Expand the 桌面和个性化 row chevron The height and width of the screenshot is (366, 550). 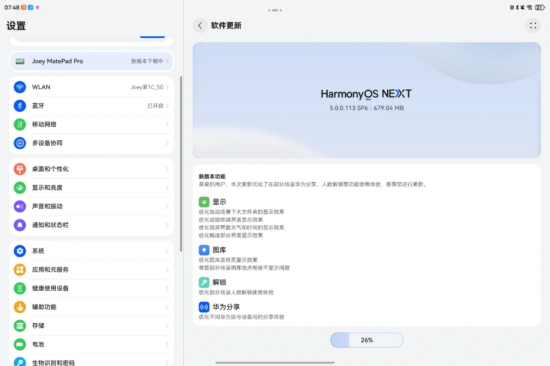pos(167,169)
